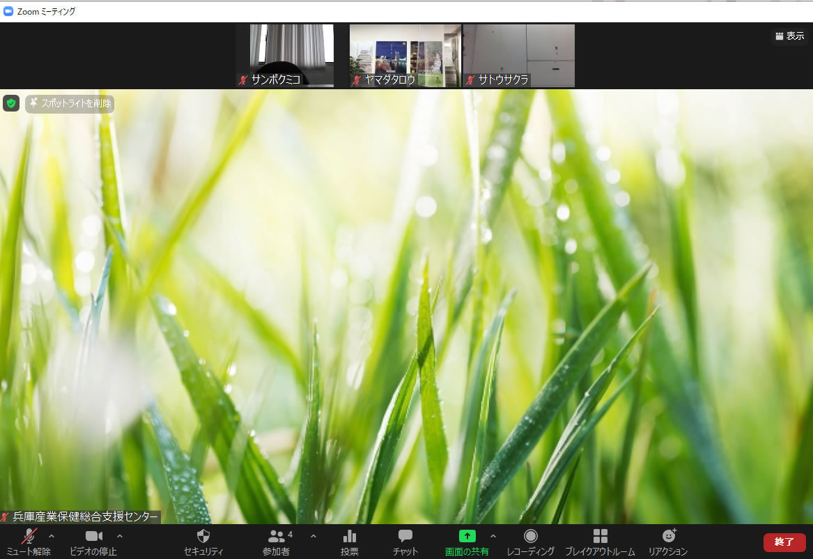Select the サンボクミコ video thumbnail
Screen dimensions: 813x559
[291, 56]
